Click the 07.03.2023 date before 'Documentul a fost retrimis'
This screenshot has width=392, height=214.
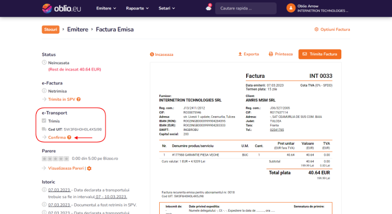tap(59, 205)
